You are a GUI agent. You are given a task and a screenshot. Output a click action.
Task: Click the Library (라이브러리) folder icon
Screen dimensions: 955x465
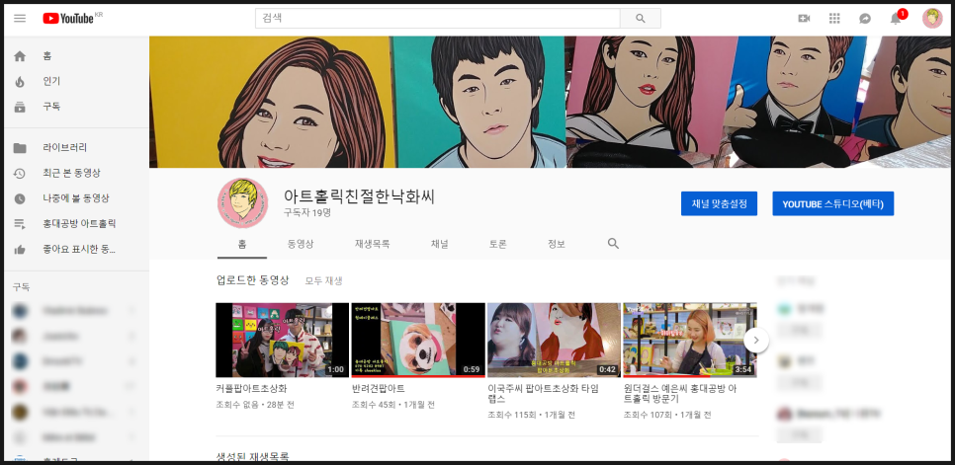tap(20, 148)
